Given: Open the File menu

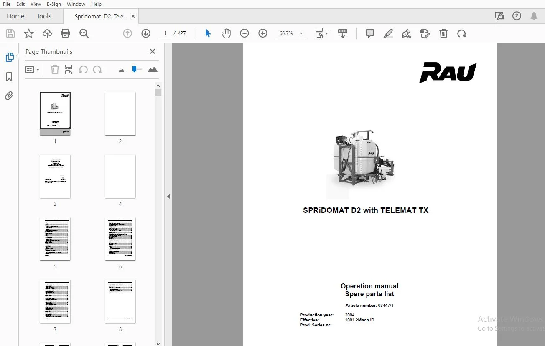Looking at the screenshot, I should tap(7, 4).
